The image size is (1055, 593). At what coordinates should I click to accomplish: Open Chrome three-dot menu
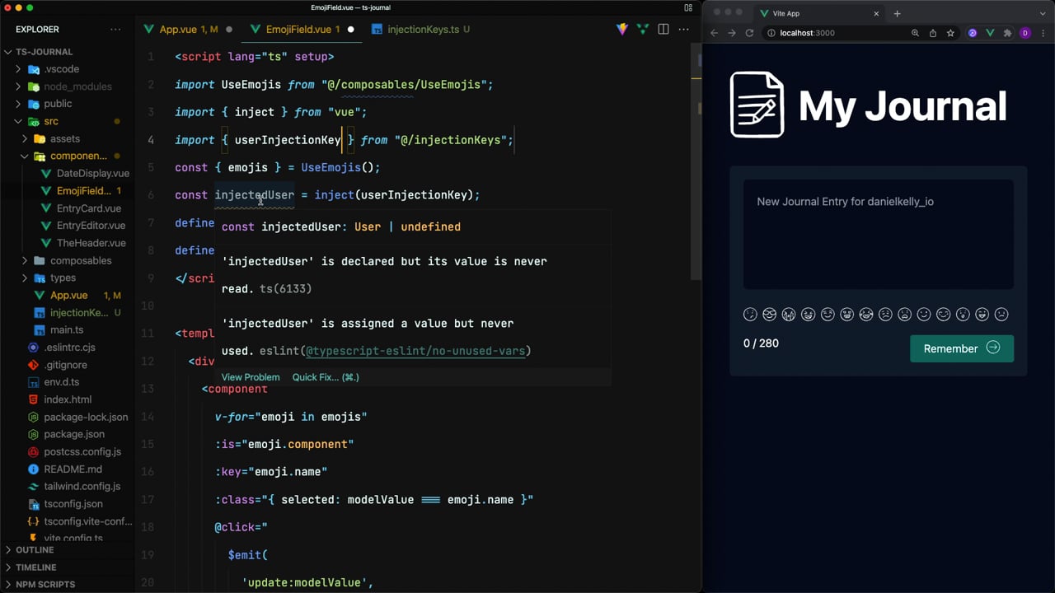1043,33
